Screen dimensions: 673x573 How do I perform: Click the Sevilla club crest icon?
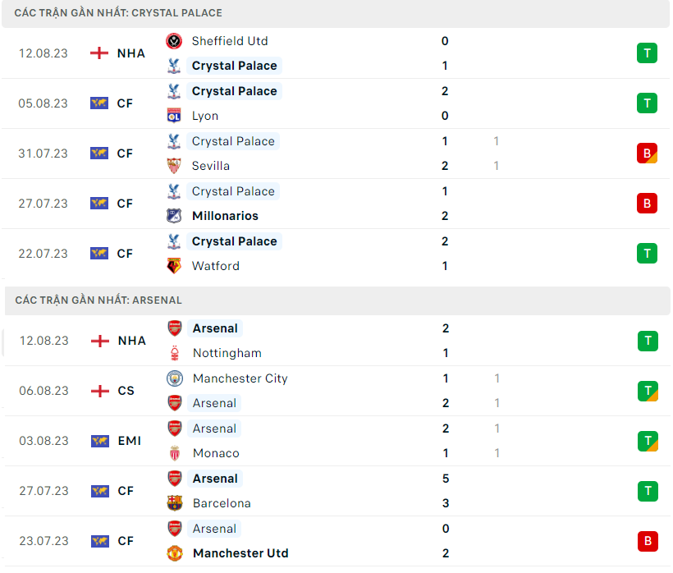click(174, 166)
